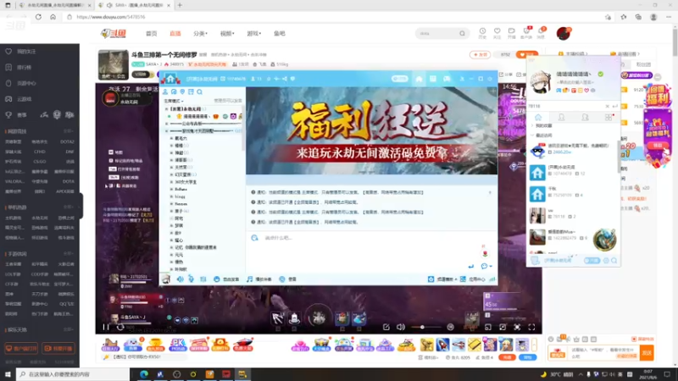
Task: Click the search magnifier in YY channel tree toolbar
Action: tap(199, 91)
